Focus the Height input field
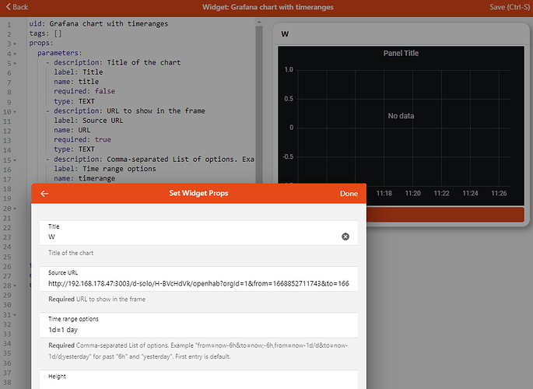Screen dimensions: 533x389 tap(198, 380)
